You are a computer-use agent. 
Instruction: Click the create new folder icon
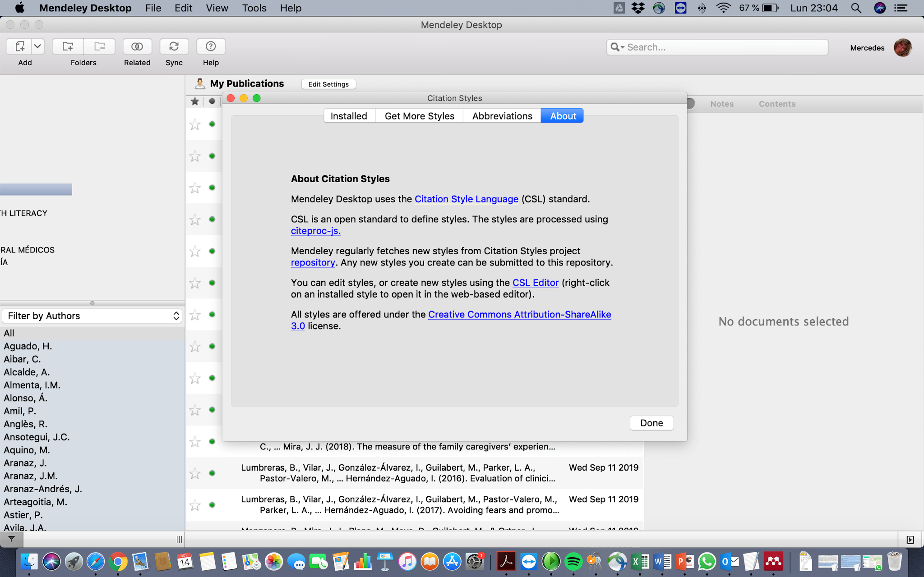pyautogui.click(x=68, y=46)
